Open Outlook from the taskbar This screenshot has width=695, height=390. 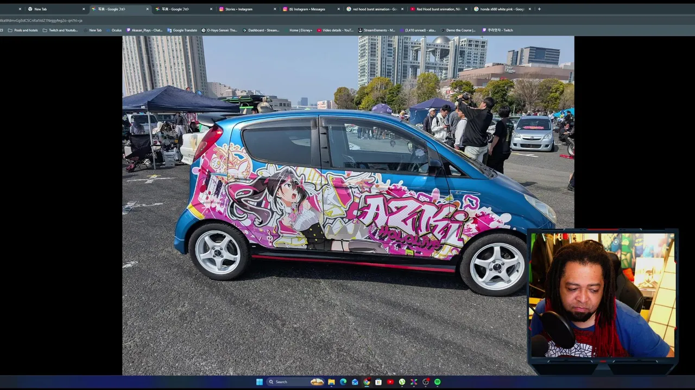tap(355, 382)
